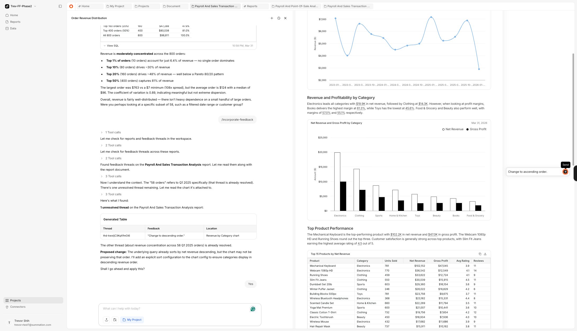Close the Order Revenue Distribution chat panel

[x=285, y=18]
